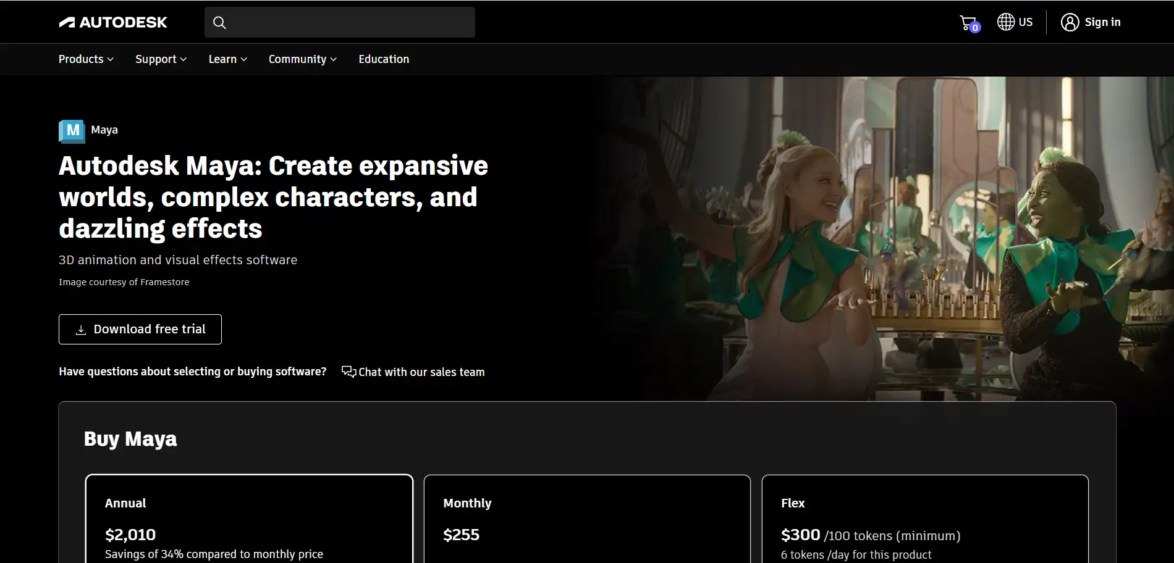This screenshot has height=563, width=1174.
Task: Click the $255 monthly price
Action: click(462, 535)
